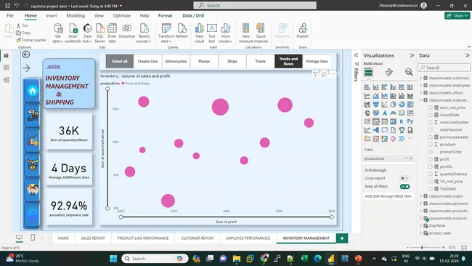Click the Format painter tool

pos(31,40)
